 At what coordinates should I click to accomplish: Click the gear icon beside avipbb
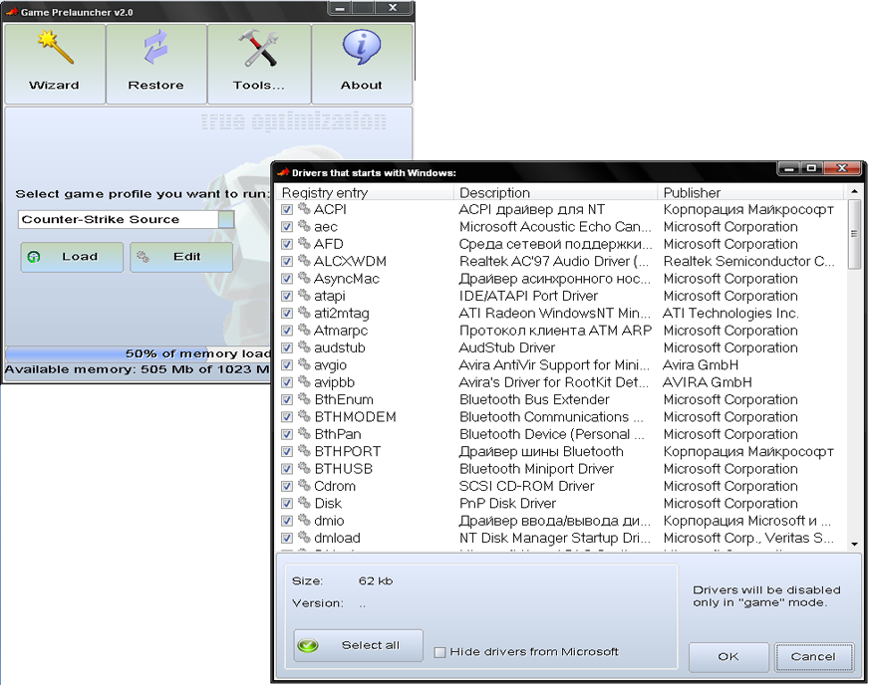[x=304, y=381]
